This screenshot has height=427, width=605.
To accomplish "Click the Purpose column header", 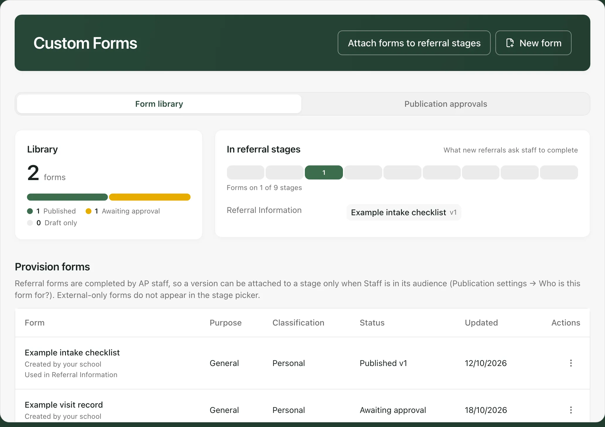I will (225, 323).
